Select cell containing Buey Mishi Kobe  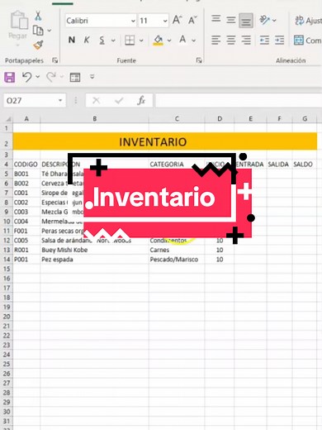94,250
